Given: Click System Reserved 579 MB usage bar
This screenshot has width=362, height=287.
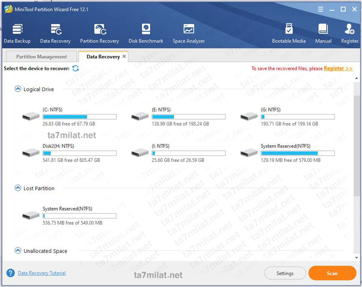Looking at the screenshot, I should [x=298, y=153].
